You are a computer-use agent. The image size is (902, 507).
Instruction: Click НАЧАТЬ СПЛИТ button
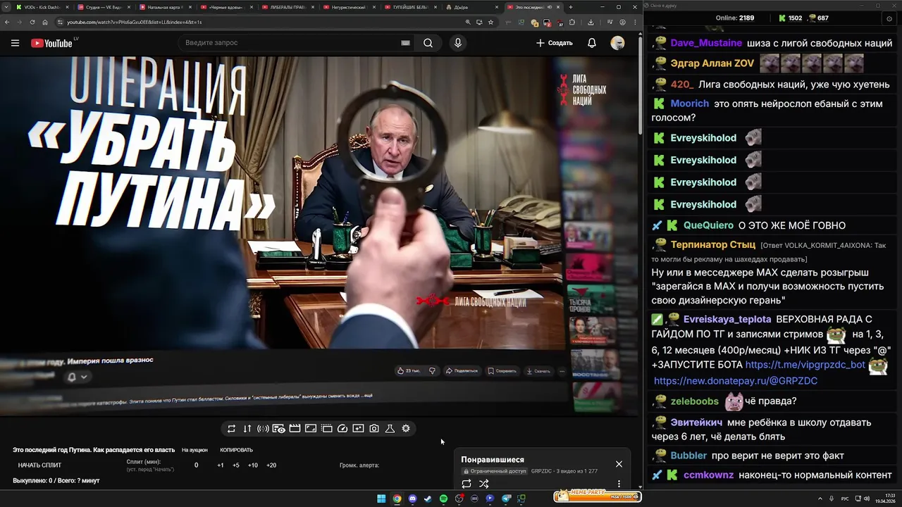(x=39, y=465)
